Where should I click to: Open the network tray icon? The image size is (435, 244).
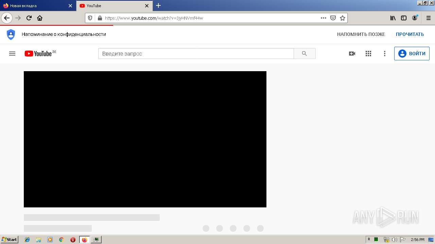click(386, 240)
